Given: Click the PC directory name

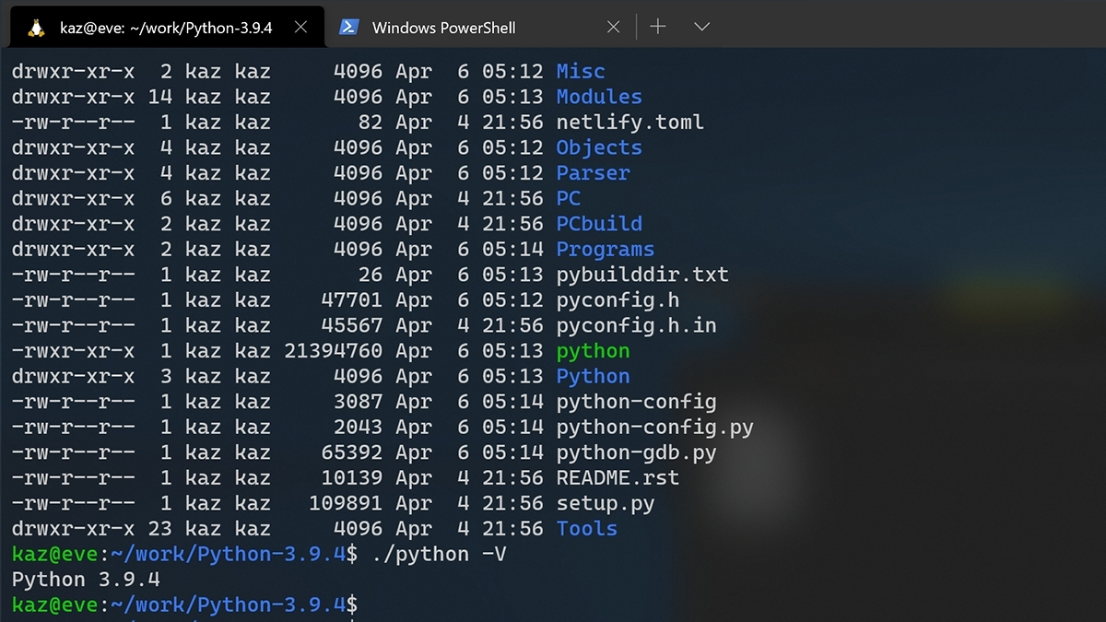Looking at the screenshot, I should (569, 198).
